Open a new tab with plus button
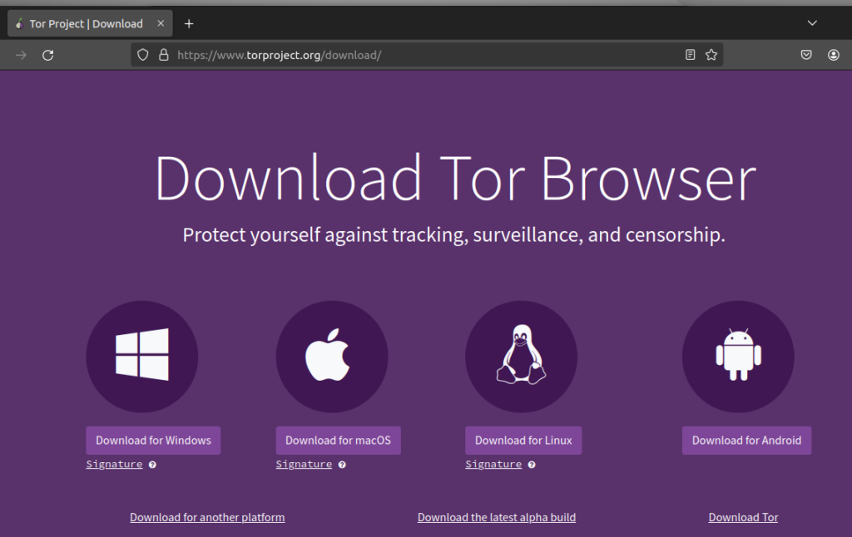 click(189, 24)
